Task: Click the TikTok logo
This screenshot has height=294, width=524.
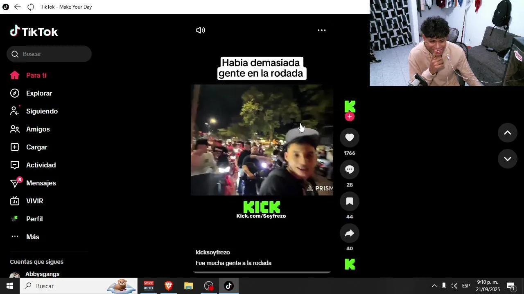Action: tap(34, 31)
